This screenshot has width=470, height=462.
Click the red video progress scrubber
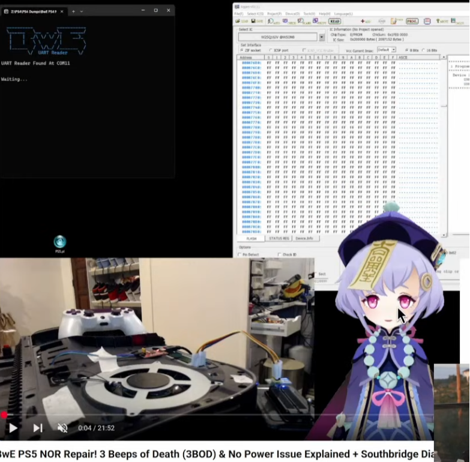(x=4, y=415)
